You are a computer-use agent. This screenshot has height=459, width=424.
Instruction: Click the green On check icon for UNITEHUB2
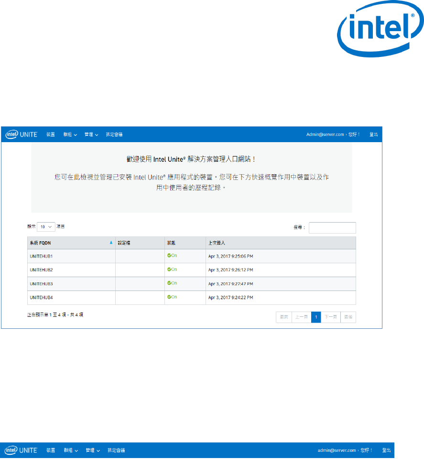tap(169, 269)
